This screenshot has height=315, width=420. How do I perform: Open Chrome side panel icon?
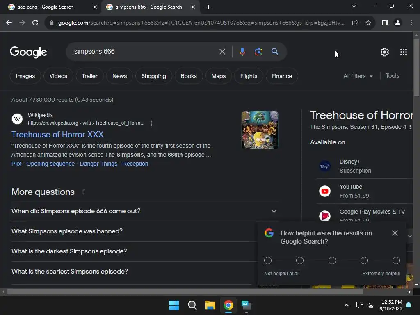tap(385, 23)
